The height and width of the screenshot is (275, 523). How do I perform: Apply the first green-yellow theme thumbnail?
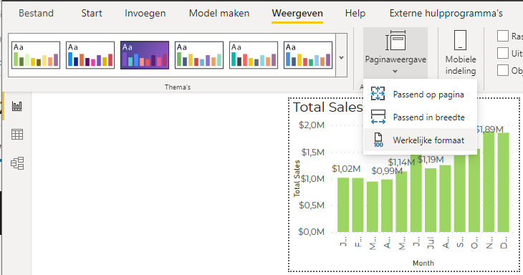click(x=36, y=55)
